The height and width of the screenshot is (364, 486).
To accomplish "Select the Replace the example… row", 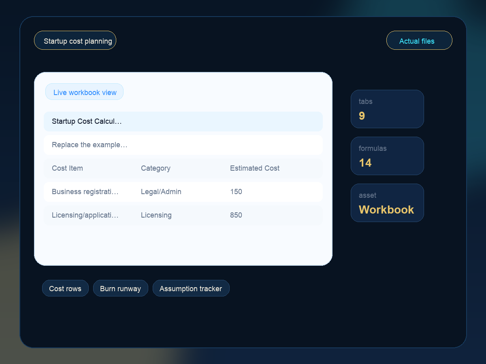I will (x=183, y=145).
